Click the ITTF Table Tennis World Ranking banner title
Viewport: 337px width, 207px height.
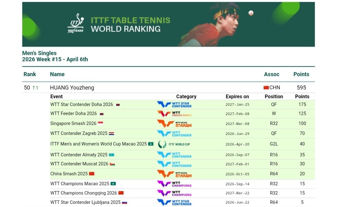tap(130, 25)
